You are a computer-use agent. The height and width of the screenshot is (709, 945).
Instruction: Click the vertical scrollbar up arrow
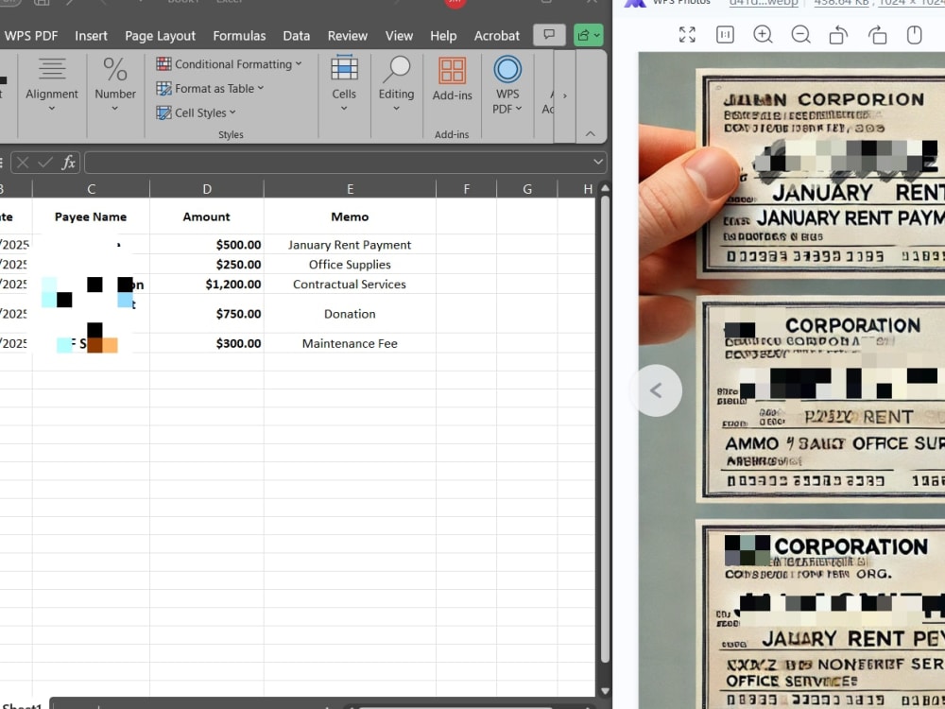(x=605, y=189)
